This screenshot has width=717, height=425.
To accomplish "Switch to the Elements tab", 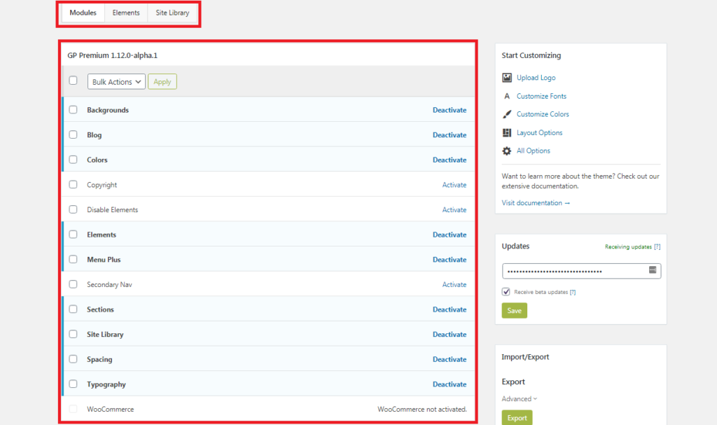I will (x=126, y=13).
